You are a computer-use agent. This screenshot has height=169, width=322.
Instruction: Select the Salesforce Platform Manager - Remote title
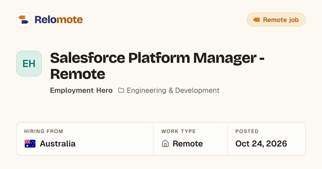coord(158,66)
